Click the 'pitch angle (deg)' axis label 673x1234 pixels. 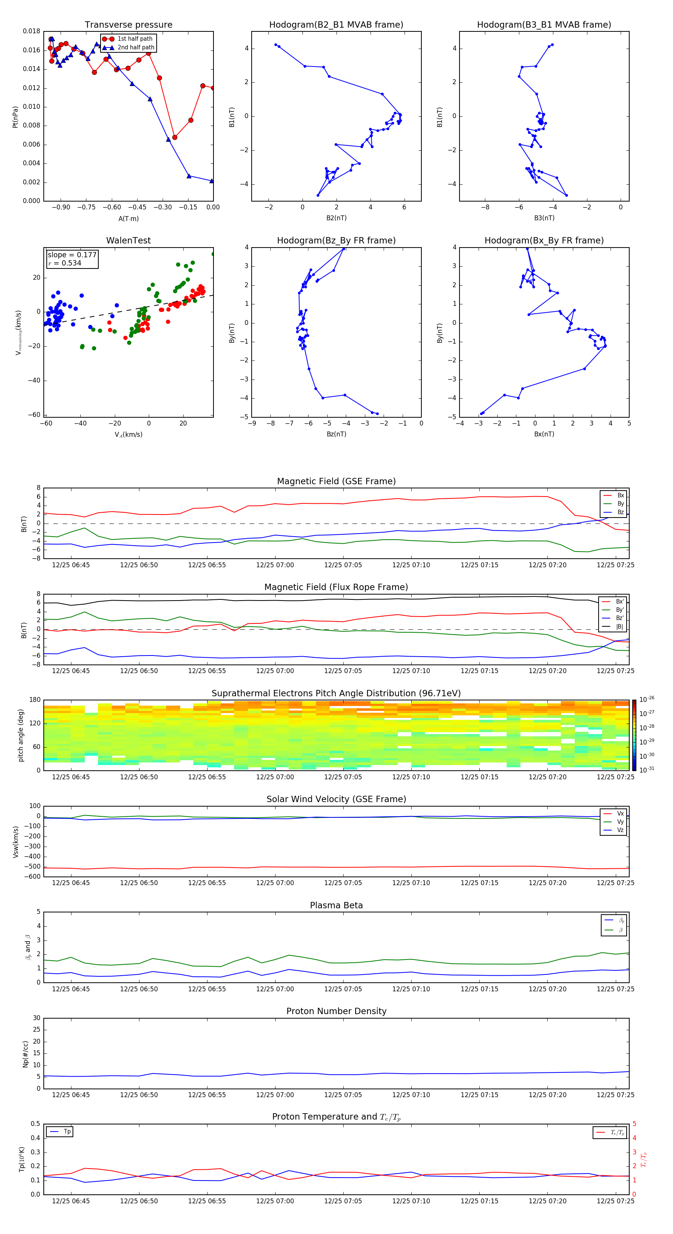(21, 735)
